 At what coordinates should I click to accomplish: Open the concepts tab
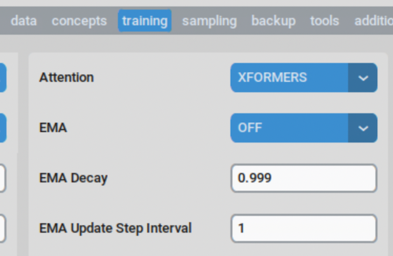click(79, 21)
